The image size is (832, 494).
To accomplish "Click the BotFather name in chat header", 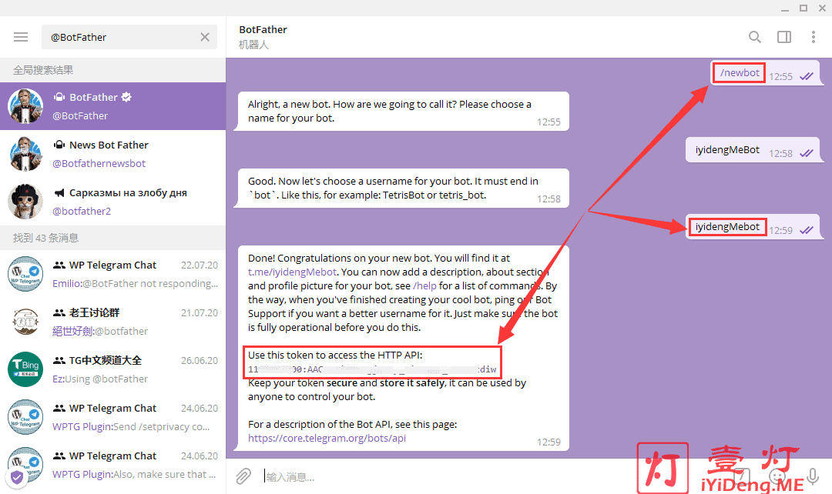I will pyautogui.click(x=263, y=30).
